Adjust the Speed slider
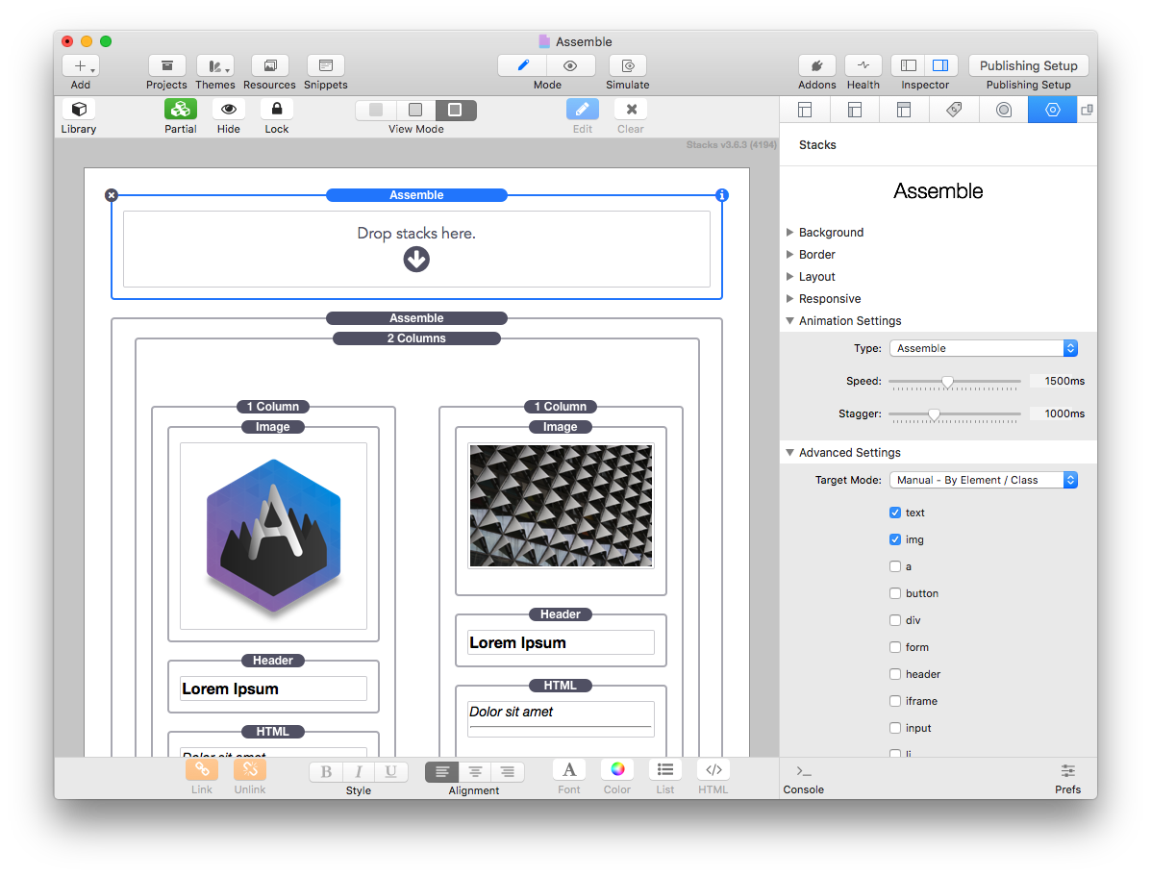The height and width of the screenshot is (876, 1151). 948,382
